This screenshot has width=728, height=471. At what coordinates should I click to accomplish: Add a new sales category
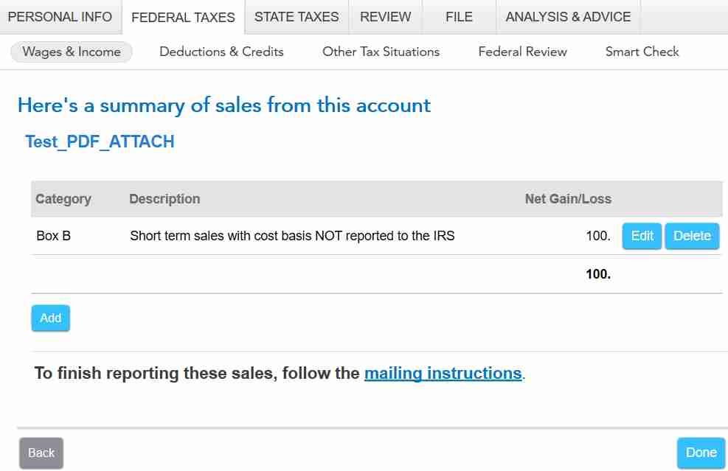click(51, 318)
